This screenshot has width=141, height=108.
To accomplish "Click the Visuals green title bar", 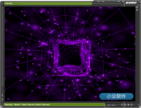I will (48, 4).
